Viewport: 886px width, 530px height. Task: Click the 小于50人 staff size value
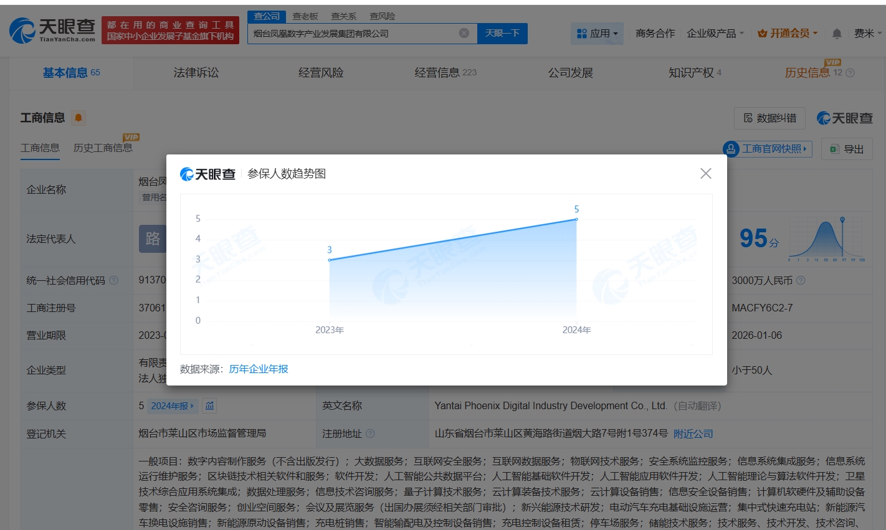[x=752, y=370]
